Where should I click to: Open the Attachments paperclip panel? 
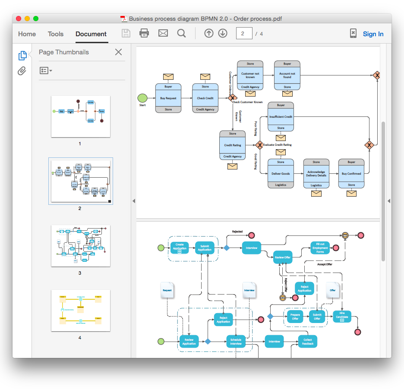(x=21, y=71)
